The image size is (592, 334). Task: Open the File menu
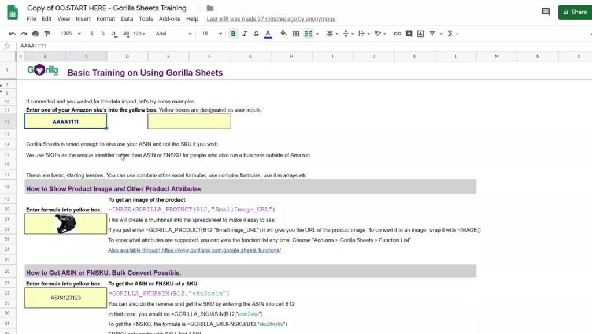tap(31, 19)
